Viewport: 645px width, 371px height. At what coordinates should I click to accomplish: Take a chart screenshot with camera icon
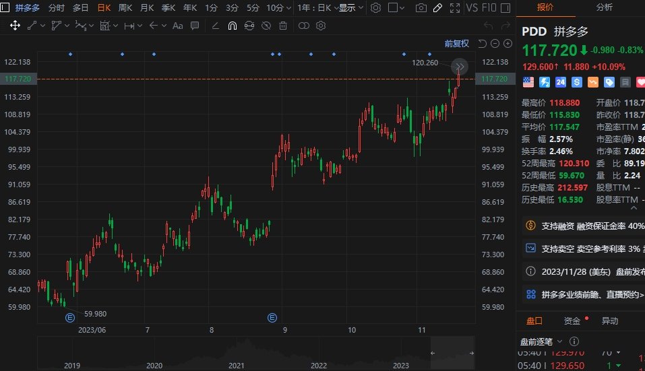click(421, 8)
